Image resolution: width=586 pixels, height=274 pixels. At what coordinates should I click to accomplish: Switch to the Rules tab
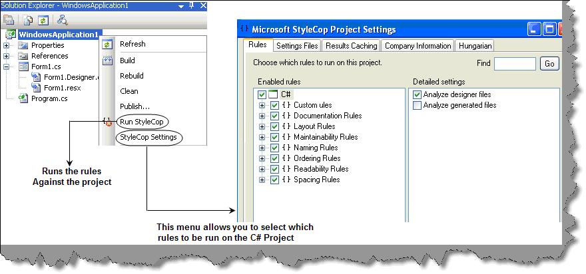click(x=258, y=45)
